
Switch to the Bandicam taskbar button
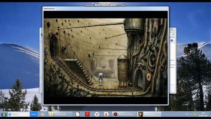click(124, 114)
